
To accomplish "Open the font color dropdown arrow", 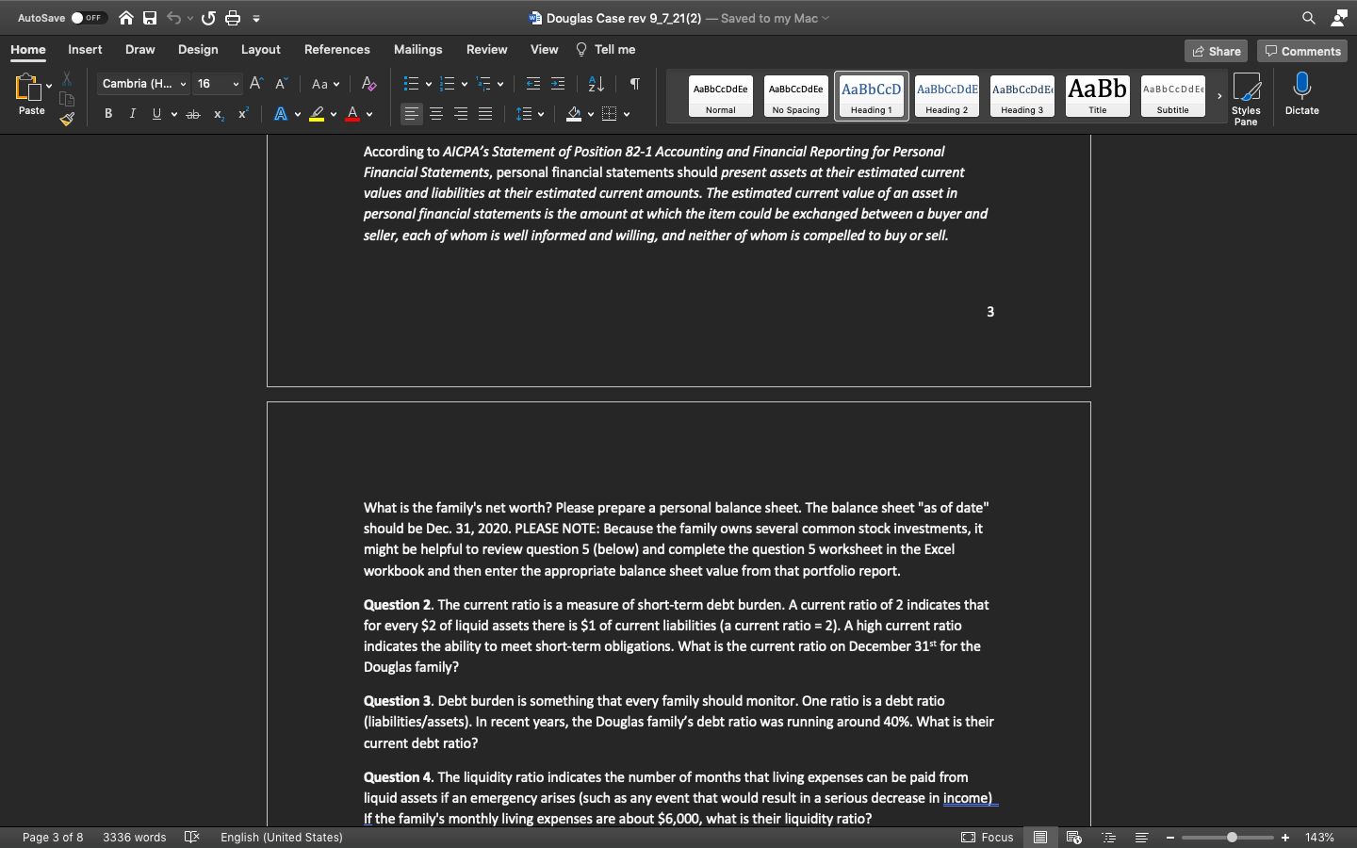I will tap(369, 114).
